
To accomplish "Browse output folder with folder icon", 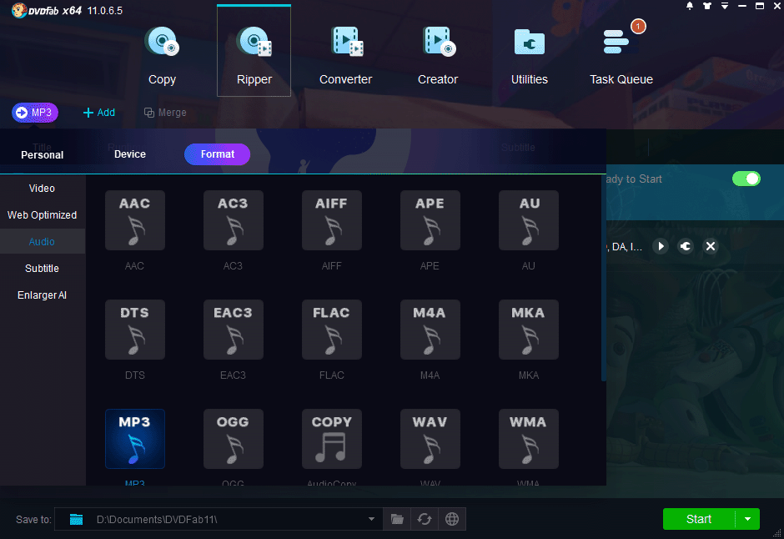I will (x=397, y=519).
